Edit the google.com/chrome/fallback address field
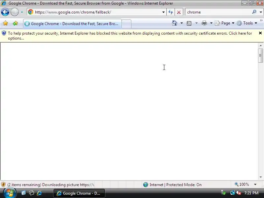The width and height of the screenshot is (264, 198). [97, 12]
